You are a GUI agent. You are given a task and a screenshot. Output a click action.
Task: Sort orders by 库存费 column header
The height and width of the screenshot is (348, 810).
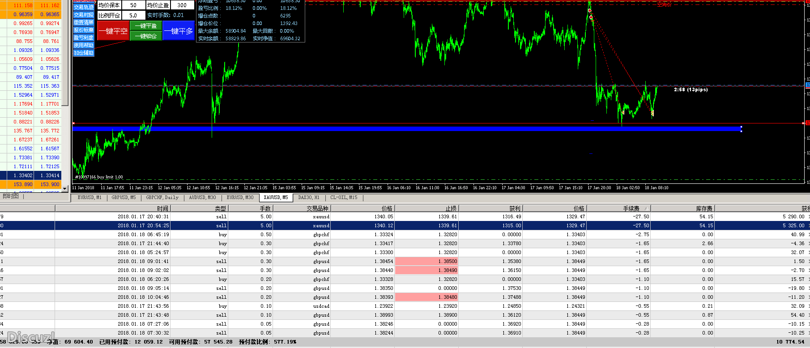tap(682, 208)
